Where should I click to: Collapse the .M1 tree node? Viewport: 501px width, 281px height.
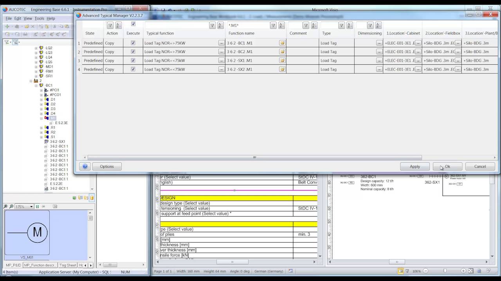[x=41, y=118]
